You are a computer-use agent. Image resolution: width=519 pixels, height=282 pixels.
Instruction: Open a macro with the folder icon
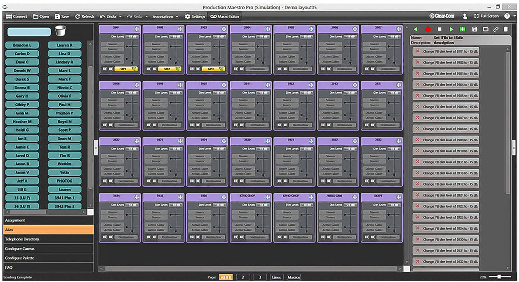click(x=486, y=29)
